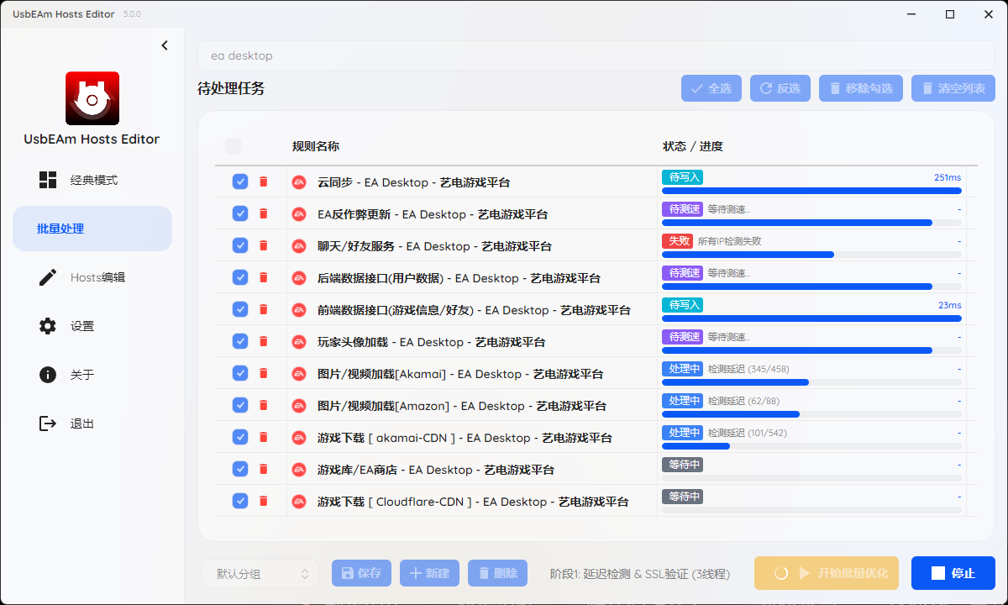The height and width of the screenshot is (605, 1008).
Task: Click the gear icon for 设置
Action: [48, 326]
